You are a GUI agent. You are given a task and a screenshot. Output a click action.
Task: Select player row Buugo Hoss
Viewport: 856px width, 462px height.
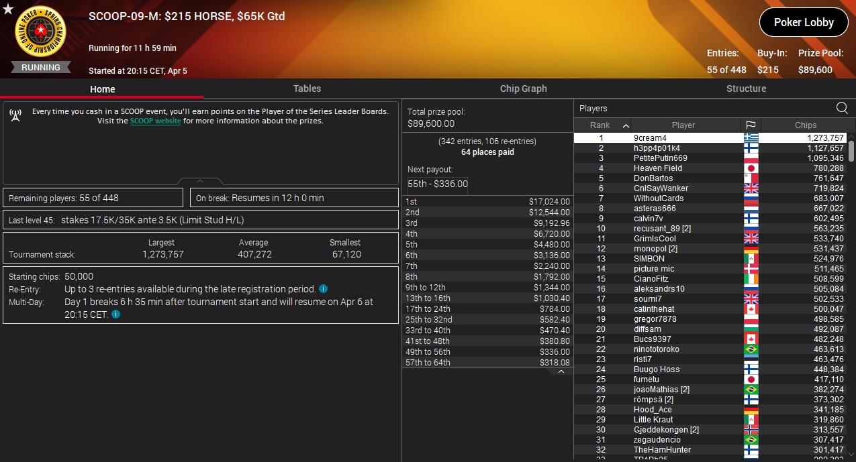point(710,369)
